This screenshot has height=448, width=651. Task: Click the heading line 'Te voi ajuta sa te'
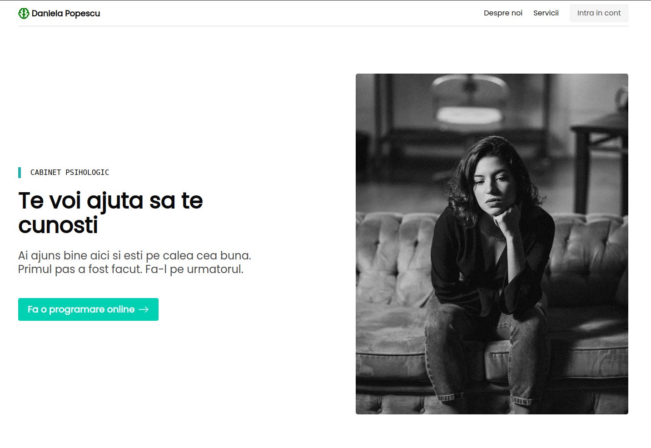[x=110, y=200]
